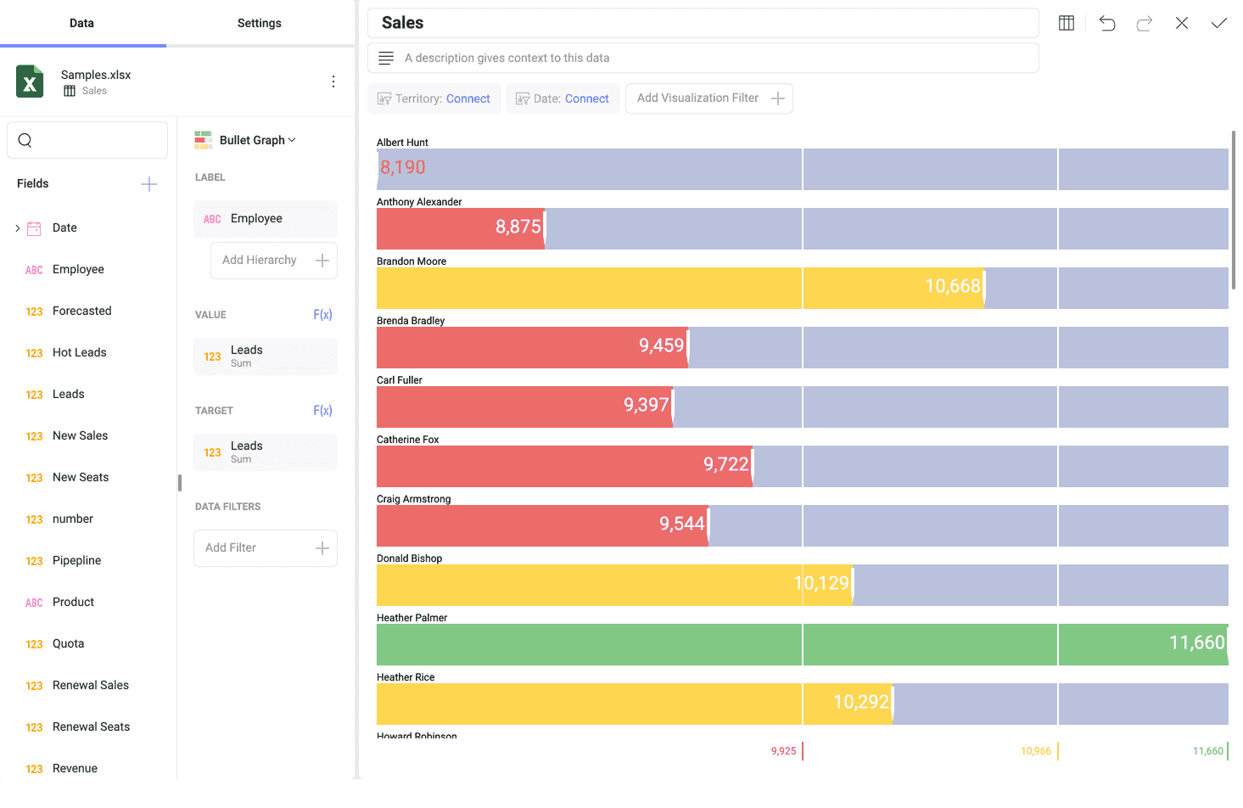Confirm changes with the checkmark icon
Viewport: 1243px width, 808px height.
(x=1219, y=23)
